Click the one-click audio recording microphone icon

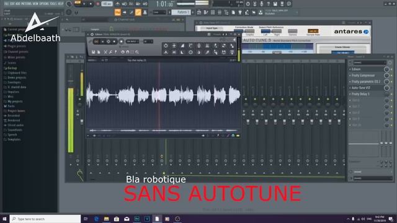click(262, 4)
